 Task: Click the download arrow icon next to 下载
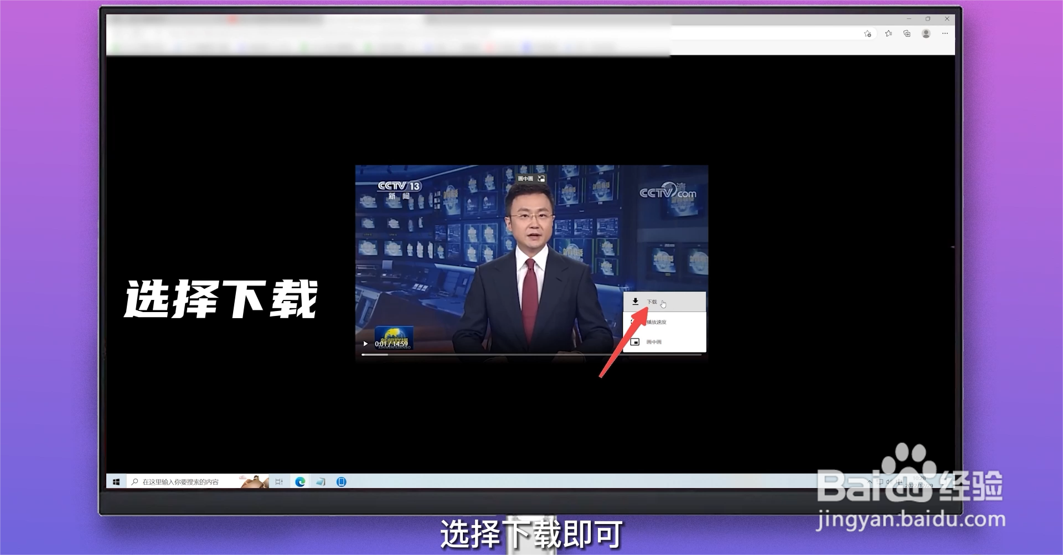coord(635,302)
